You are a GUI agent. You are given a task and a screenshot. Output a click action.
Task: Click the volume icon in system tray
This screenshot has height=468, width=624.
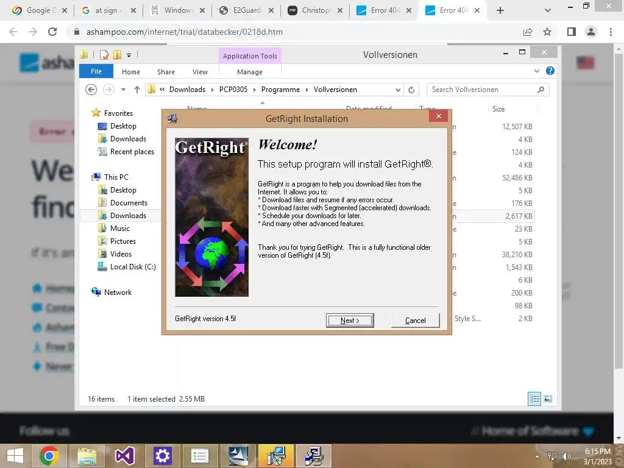566,456
